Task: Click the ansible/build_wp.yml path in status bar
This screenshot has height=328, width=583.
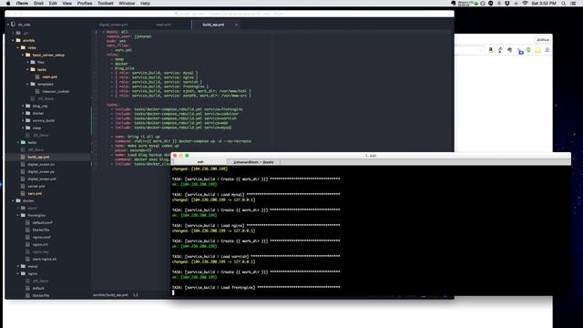Action: [x=110, y=295]
